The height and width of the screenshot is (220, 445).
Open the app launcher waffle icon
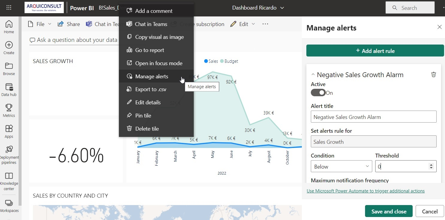9,8
